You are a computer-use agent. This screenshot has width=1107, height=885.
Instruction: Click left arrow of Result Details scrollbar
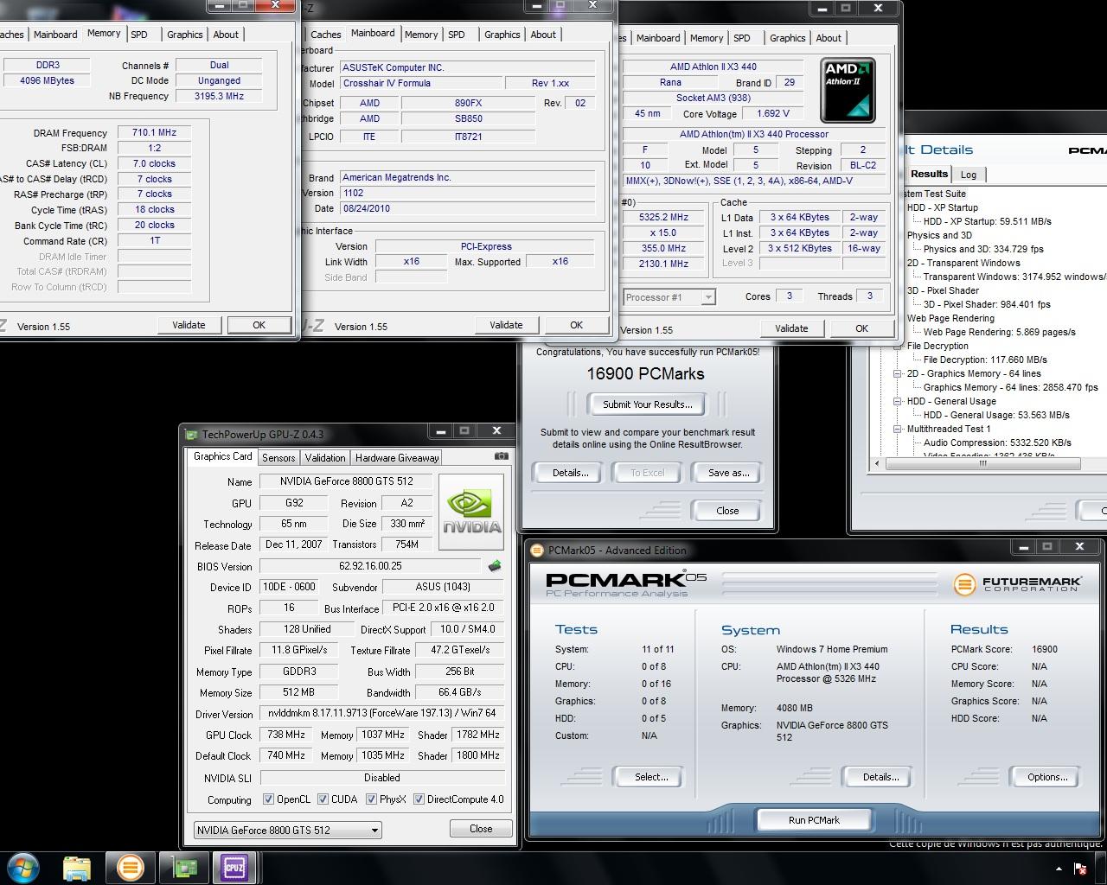(x=878, y=463)
